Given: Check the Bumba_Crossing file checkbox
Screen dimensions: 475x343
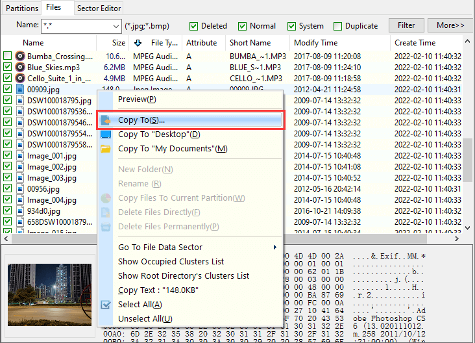Looking at the screenshot, I should point(8,56).
